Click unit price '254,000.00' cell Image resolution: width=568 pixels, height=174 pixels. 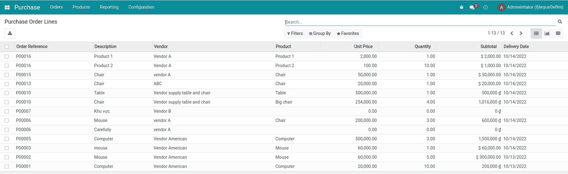tap(365, 102)
